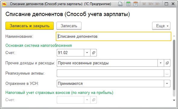Click the 1C application logo icon
The image size is (178, 109).
pos(4,4)
